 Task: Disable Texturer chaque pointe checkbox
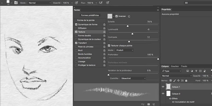[x=109, y=46]
